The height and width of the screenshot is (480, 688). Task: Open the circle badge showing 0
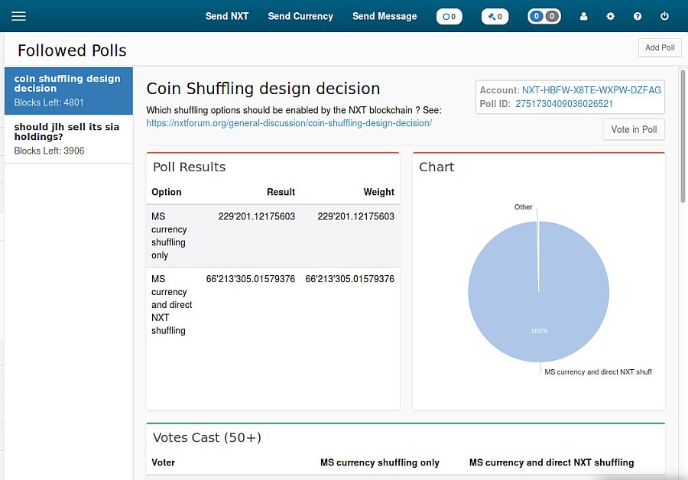(x=449, y=17)
